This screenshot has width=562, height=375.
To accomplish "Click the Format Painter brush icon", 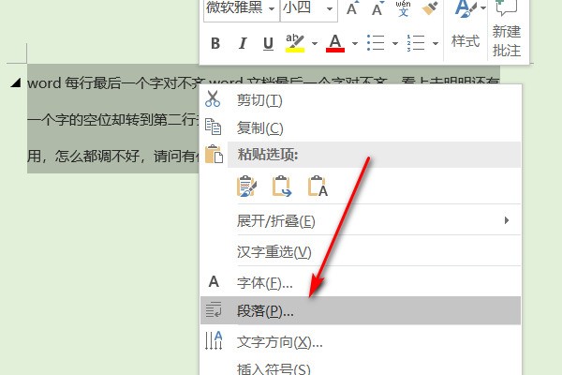I will (429, 9).
